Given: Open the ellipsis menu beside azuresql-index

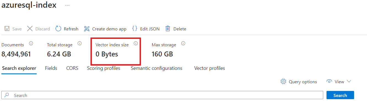Looking at the screenshot, I should (67, 5).
